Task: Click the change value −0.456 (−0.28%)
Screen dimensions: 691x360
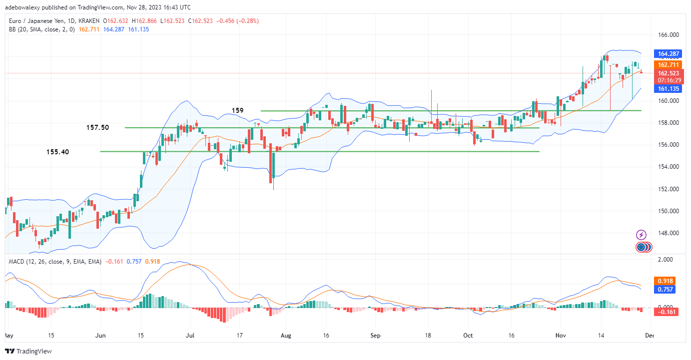Action: coord(237,21)
